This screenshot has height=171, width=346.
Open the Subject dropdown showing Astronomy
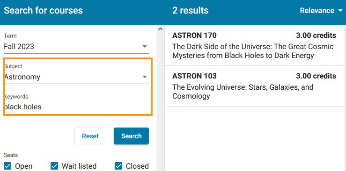(76, 77)
